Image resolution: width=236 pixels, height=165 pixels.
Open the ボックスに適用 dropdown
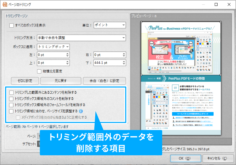point(53,47)
